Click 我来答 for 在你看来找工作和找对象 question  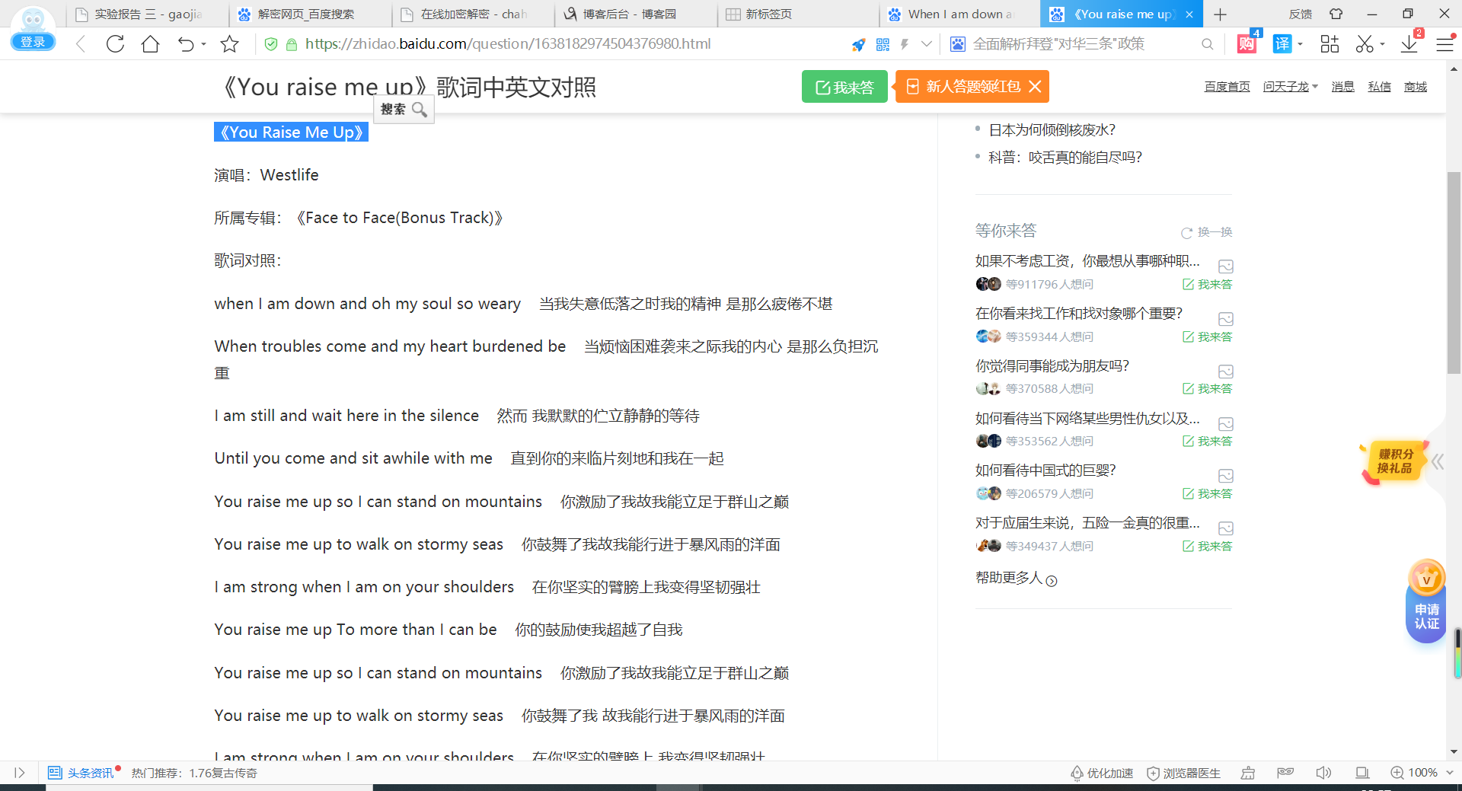(x=1207, y=336)
